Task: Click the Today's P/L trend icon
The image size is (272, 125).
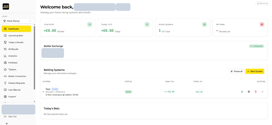Action: pyautogui.click(x=147, y=25)
